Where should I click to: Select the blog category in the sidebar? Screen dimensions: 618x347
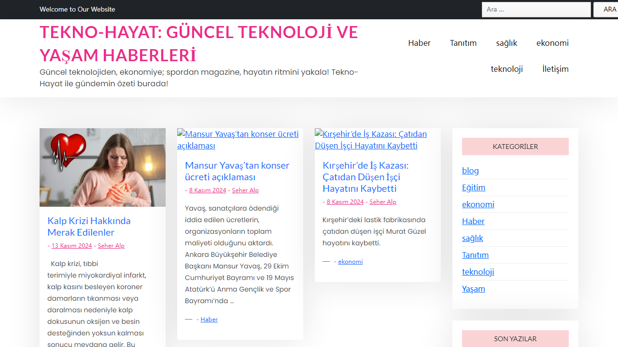(470, 170)
